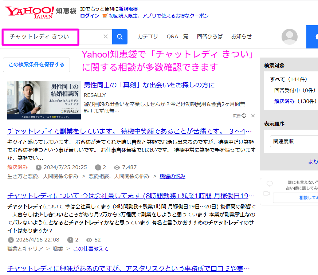Click the shopping cart coupon icon
The height and width of the screenshot is (275, 318).
point(105,16)
